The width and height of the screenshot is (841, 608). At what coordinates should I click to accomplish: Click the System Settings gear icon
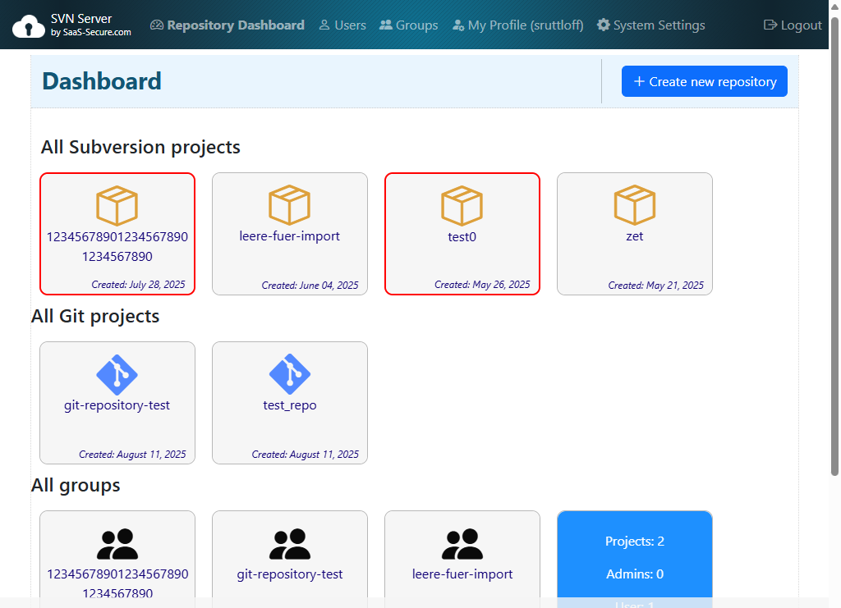[602, 25]
